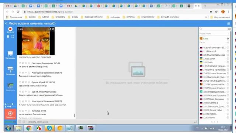Viewport: 236px width, 133px height.
Task: Bookmark this page with the star icon
Action: tap(216, 12)
